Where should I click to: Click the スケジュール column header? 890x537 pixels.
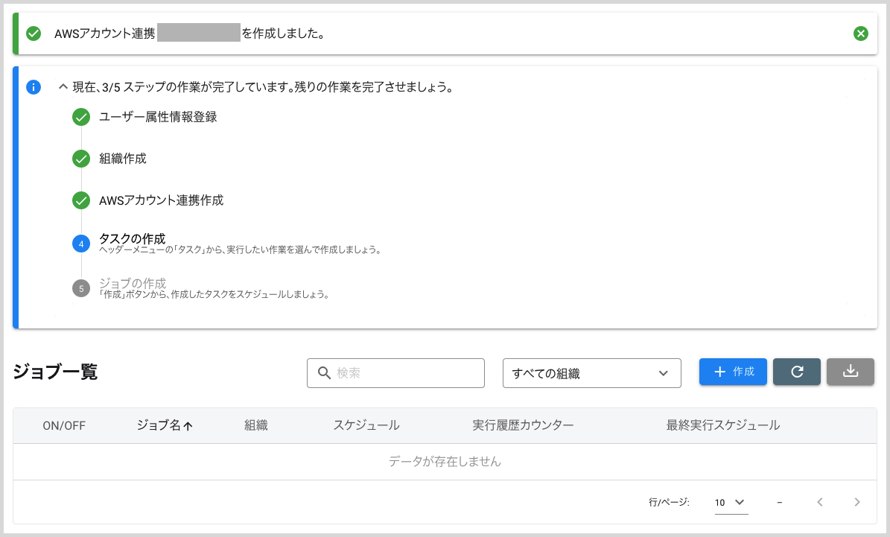coord(366,425)
